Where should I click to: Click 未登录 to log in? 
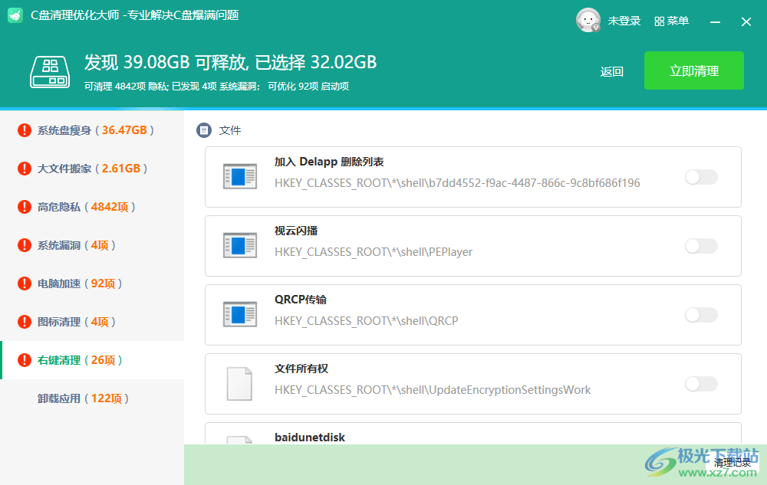coord(624,21)
